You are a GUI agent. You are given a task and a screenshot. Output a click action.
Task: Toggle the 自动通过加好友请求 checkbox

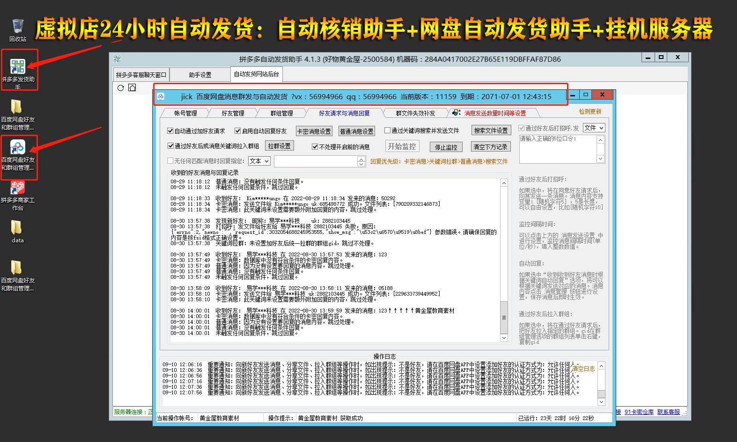click(170, 131)
